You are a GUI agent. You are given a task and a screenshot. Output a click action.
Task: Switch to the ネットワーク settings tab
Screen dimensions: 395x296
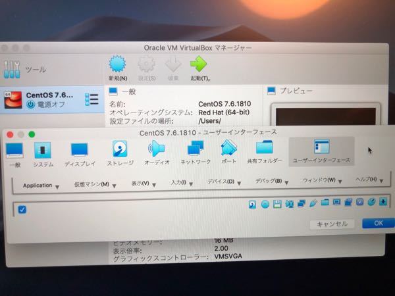196,152
